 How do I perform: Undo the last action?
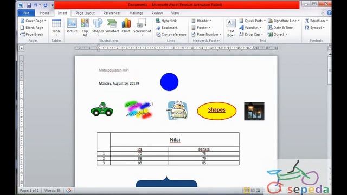click(35, 5)
